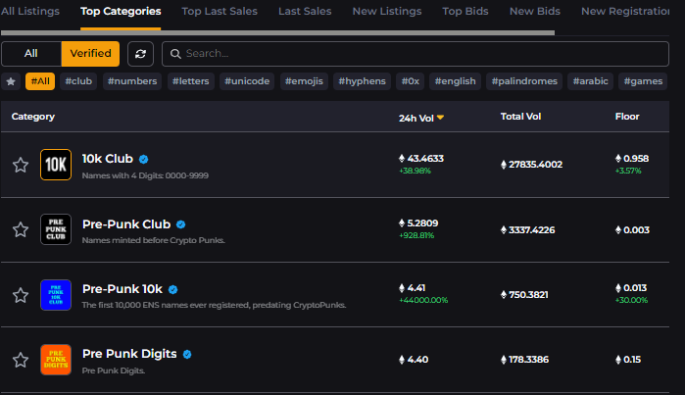Click Names with 4 Digits description
This screenshot has height=395, width=685.
coord(145,175)
